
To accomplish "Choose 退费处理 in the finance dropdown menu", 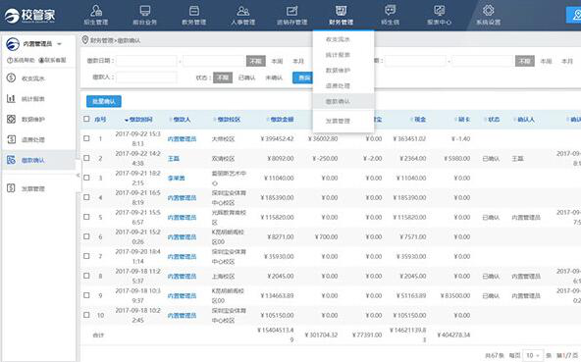I will click(x=338, y=86).
